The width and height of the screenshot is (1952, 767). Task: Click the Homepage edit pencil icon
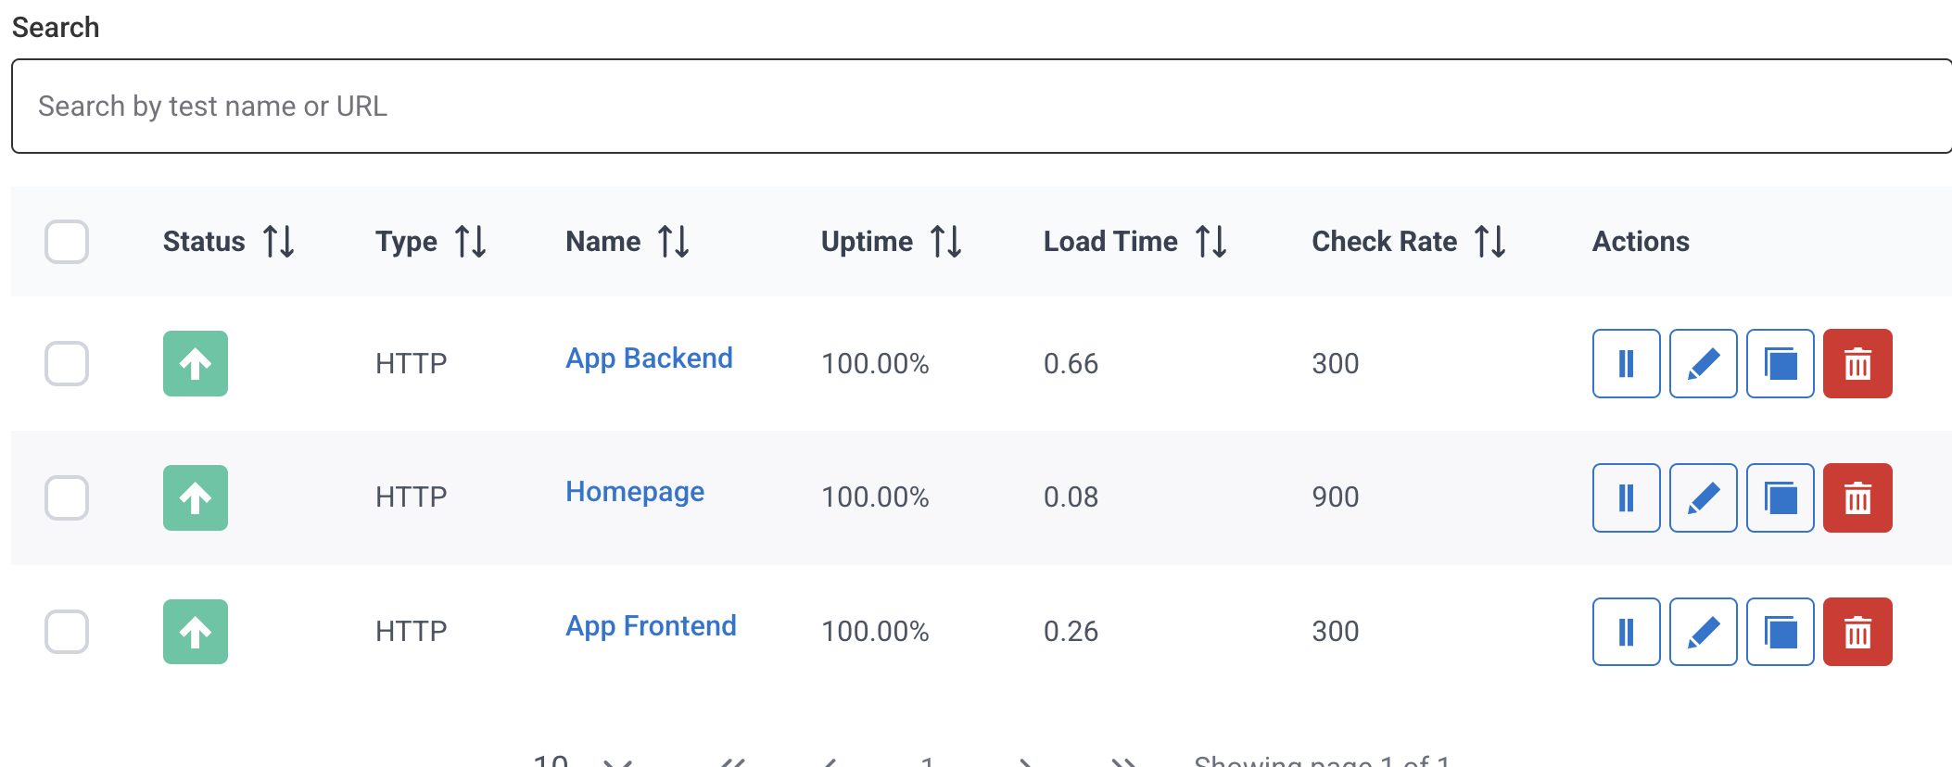pyautogui.click(x=1703, y=497)
